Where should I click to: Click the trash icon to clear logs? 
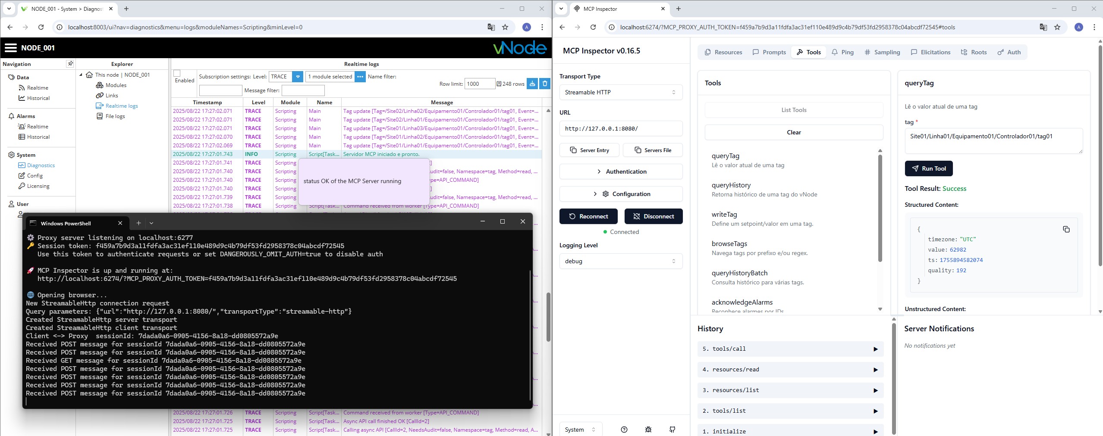coord(545,84)
